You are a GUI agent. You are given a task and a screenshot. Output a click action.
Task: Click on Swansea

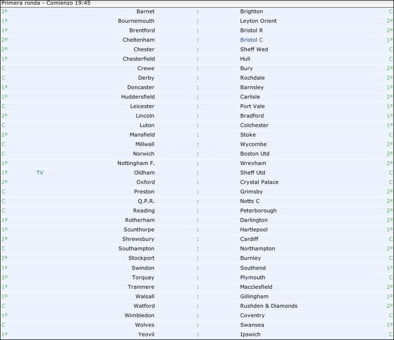(252, 325)
